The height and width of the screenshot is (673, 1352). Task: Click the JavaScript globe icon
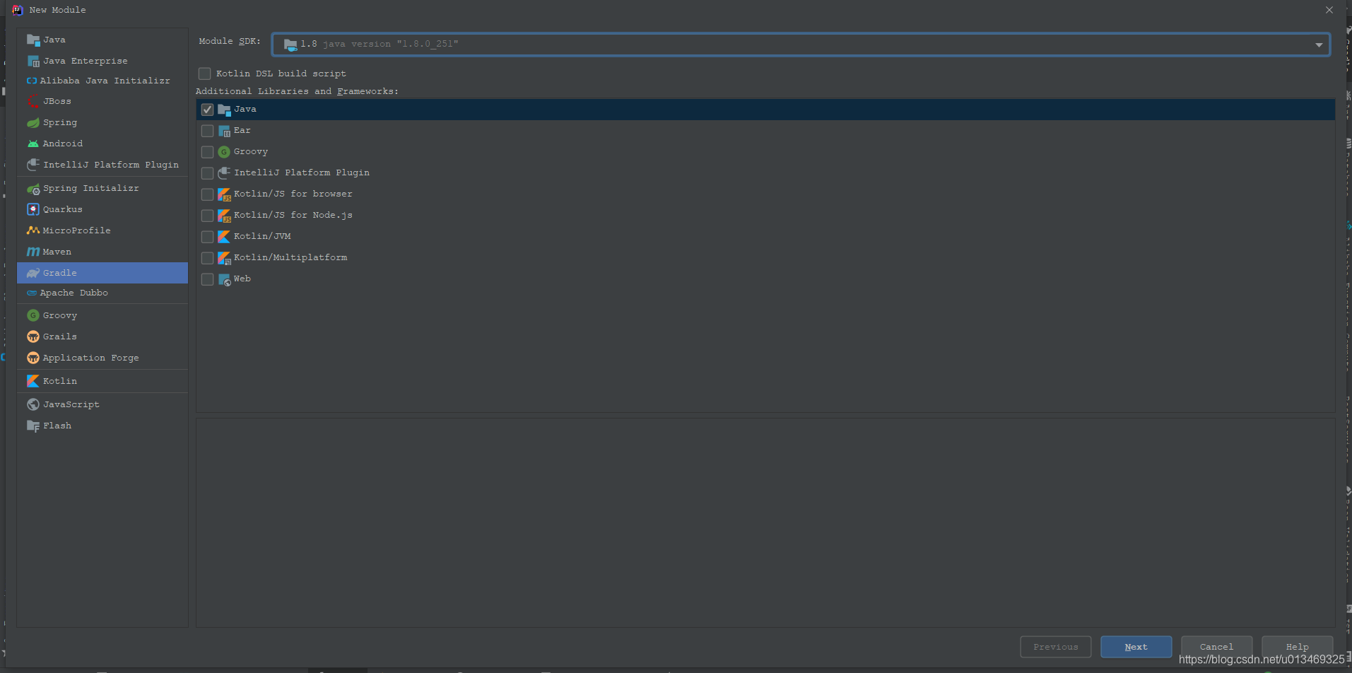coord(33,405)
